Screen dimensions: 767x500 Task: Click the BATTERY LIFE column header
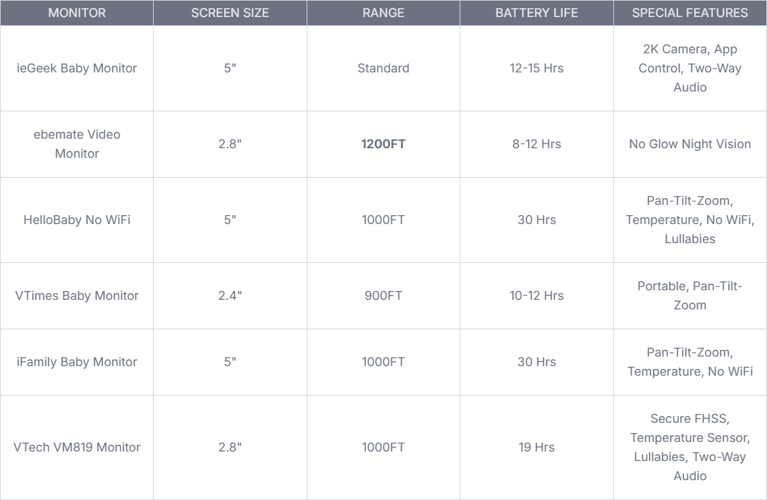point(536,13)
